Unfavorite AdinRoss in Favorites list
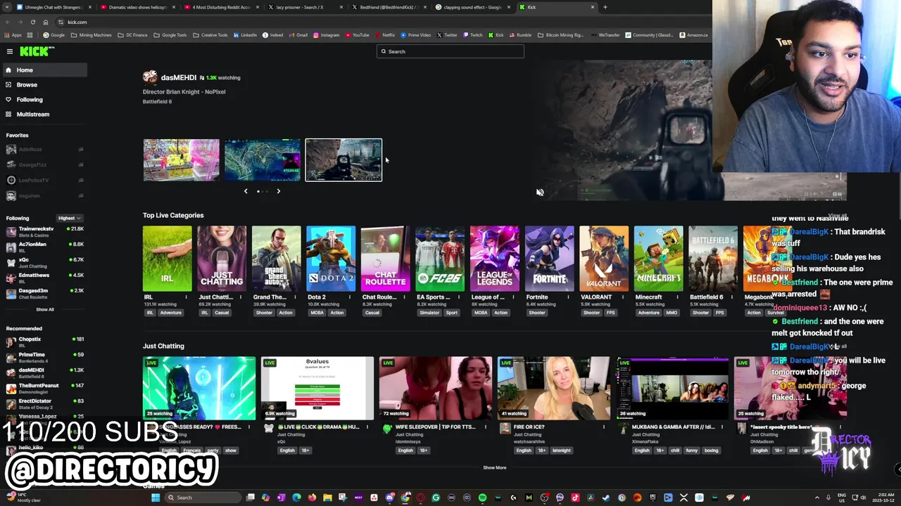Viewport: 901px width, 506px height. pyautogui.click(x=80, y=150)
